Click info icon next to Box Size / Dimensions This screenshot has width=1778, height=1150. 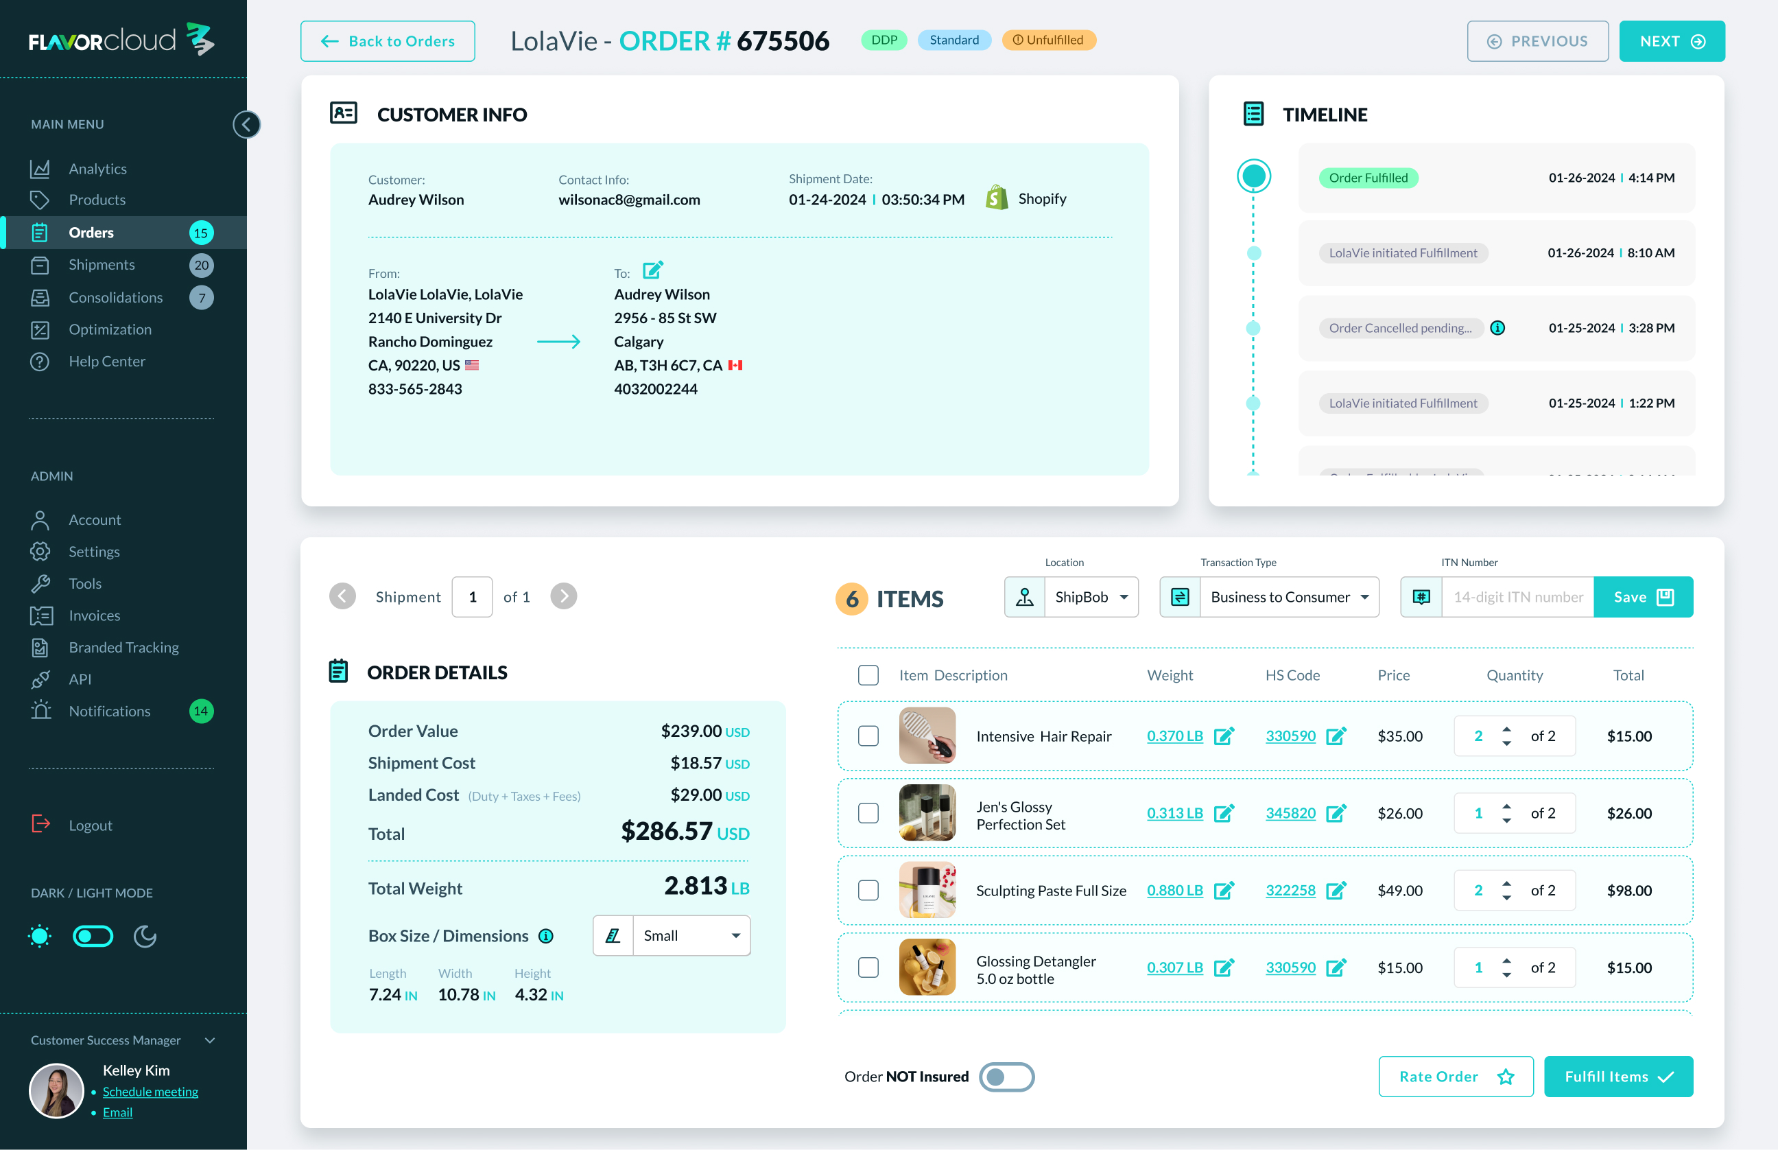545,936
